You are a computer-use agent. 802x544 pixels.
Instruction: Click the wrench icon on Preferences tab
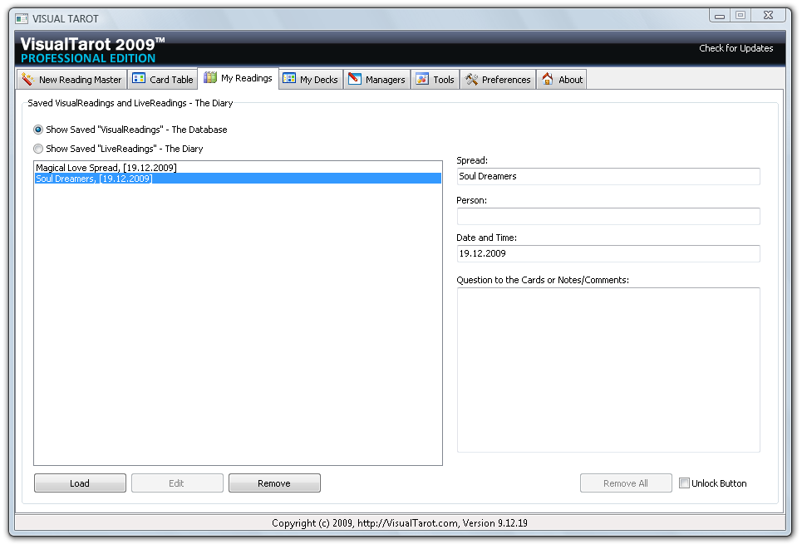(471, 79)
